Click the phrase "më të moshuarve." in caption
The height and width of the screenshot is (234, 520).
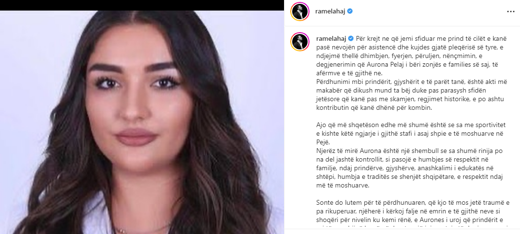(x=343, y=186)
